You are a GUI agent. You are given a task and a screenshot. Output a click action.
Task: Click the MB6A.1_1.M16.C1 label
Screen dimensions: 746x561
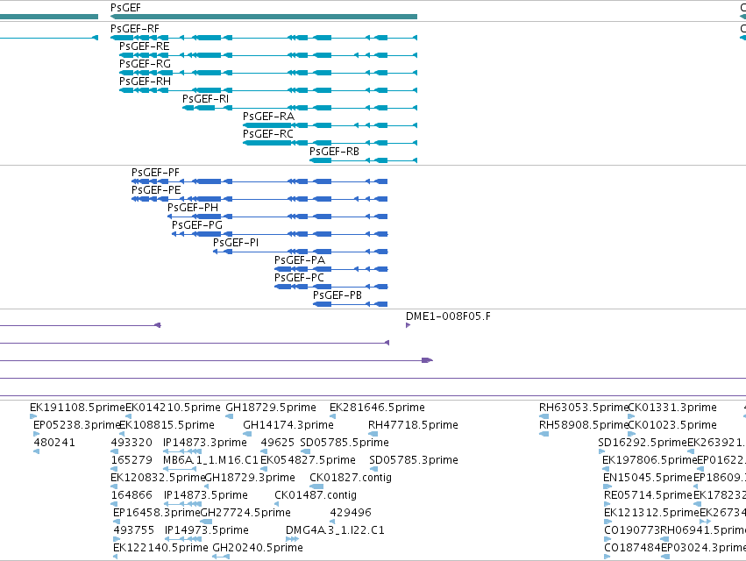tap(210, 460)
